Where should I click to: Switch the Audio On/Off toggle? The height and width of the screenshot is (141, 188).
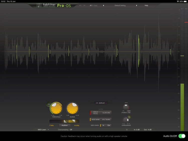[182, 136]
